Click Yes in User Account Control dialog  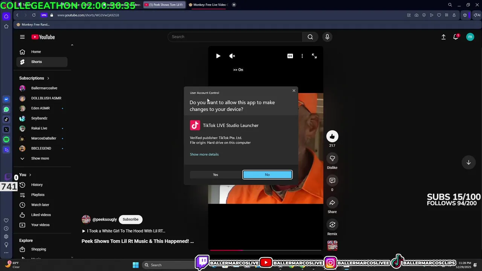(215, 175)
